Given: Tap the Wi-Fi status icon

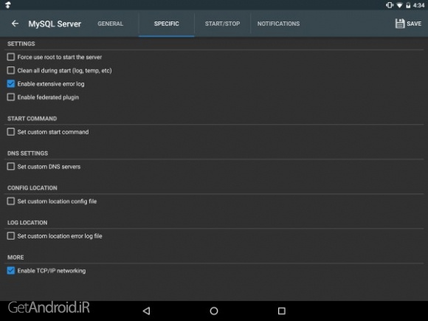Looking at the screenshot, I should 399,5.
